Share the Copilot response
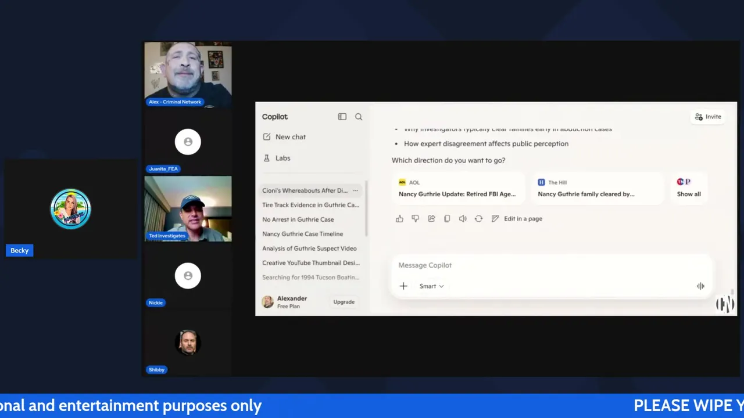Image resolution: width=744 pixels, height=418 pixels. 431,219
